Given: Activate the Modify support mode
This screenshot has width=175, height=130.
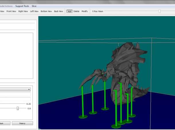Looking at the screenshot, I should tap(85, 11).
